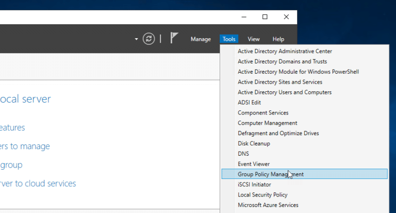
Task: Start Active Directory Module for Windows PowerShell
Action: pos(298,72)
